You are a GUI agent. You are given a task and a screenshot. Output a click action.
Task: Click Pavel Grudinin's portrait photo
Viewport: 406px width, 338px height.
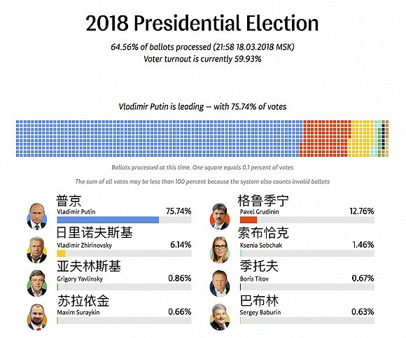click(220, 216)
